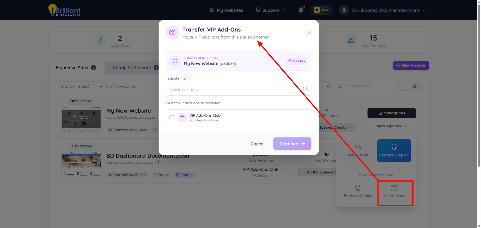Focus the Search sites input field

pyautogui.click(x=238, y=89)
